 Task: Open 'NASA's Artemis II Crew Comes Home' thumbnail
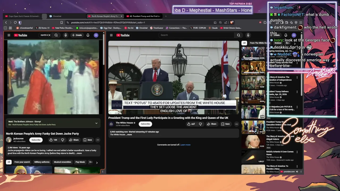[x=253, y=157]
